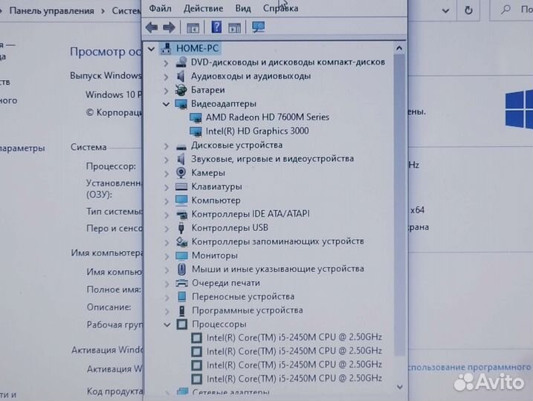
Task: Click the search magnifier in Control Panel window
Action: pyautogui.click(x=505, y=10)
